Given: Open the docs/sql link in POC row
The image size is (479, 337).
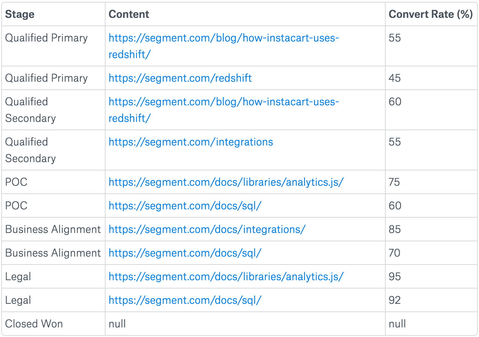Looking at the screenshot, I should [185, 206].
